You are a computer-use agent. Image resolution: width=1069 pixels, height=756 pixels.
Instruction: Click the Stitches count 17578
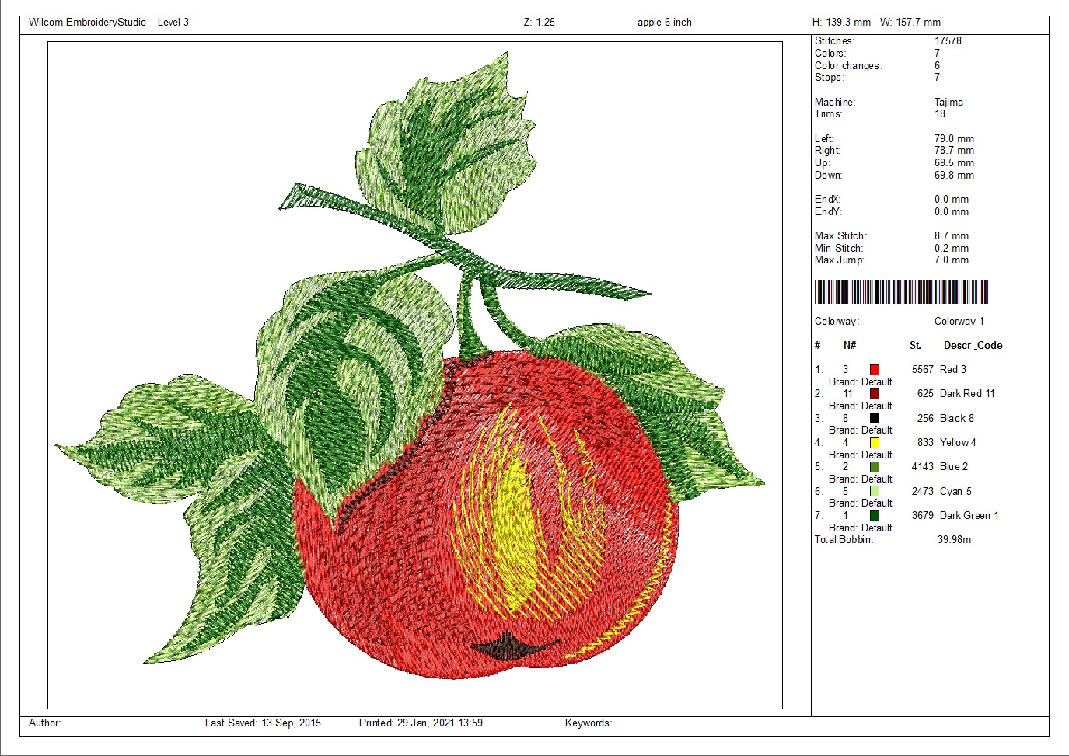[948, 41]
